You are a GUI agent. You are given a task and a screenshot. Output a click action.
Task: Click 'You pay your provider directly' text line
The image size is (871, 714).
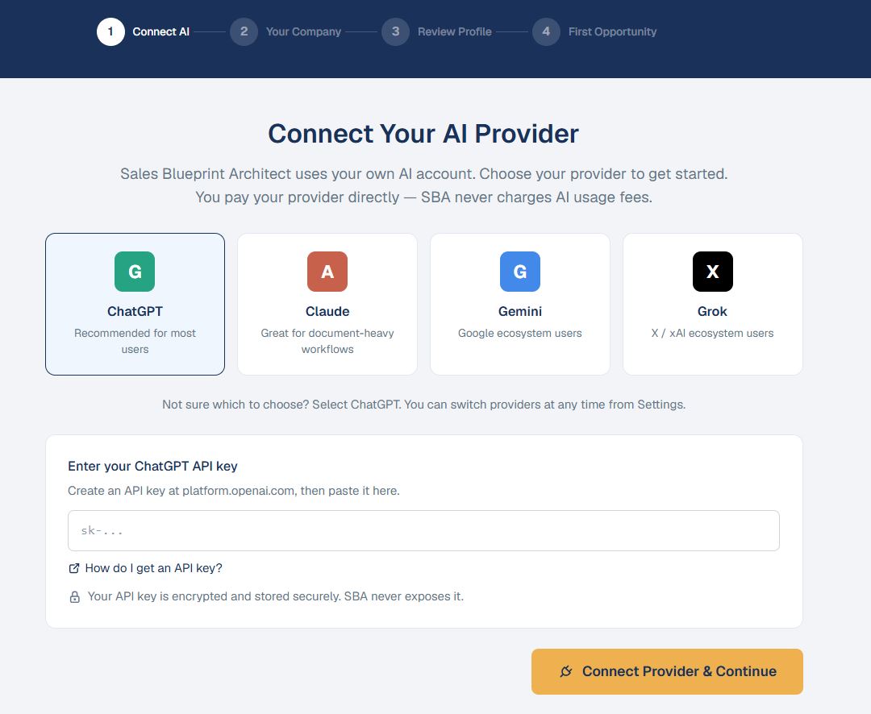[x=424, y=197]
